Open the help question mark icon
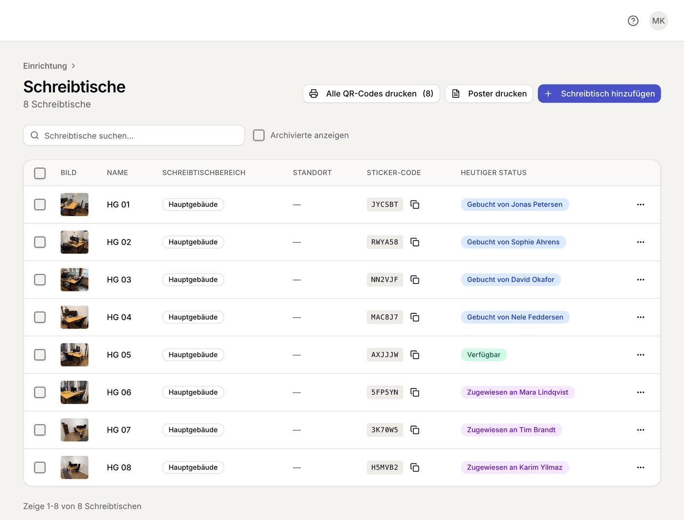 click(x=633, y=21)
